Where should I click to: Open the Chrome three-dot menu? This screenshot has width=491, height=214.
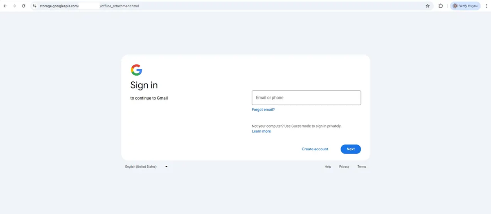pos(486,6)
